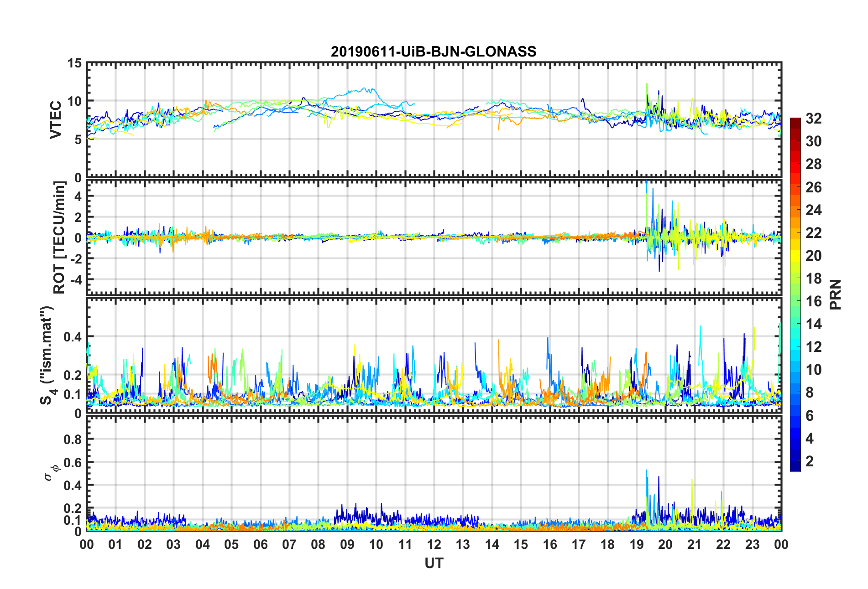The height and width of the screenshot is (589, 868).
Task: Click x-axis tick label 06
Action: click(261, 544)
